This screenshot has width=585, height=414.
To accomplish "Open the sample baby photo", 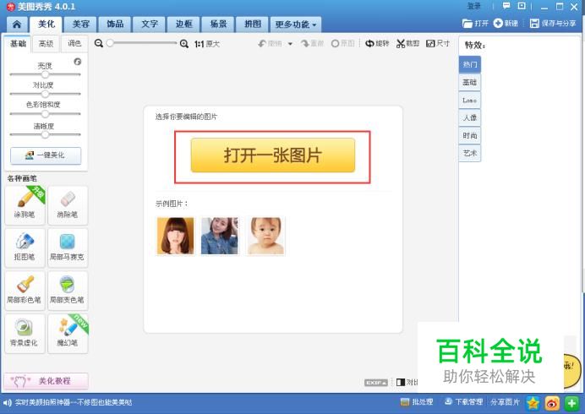I will [265, 236].
